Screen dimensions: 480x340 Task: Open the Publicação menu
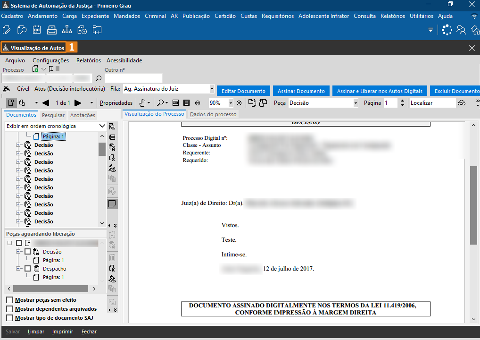coord(196,16)
